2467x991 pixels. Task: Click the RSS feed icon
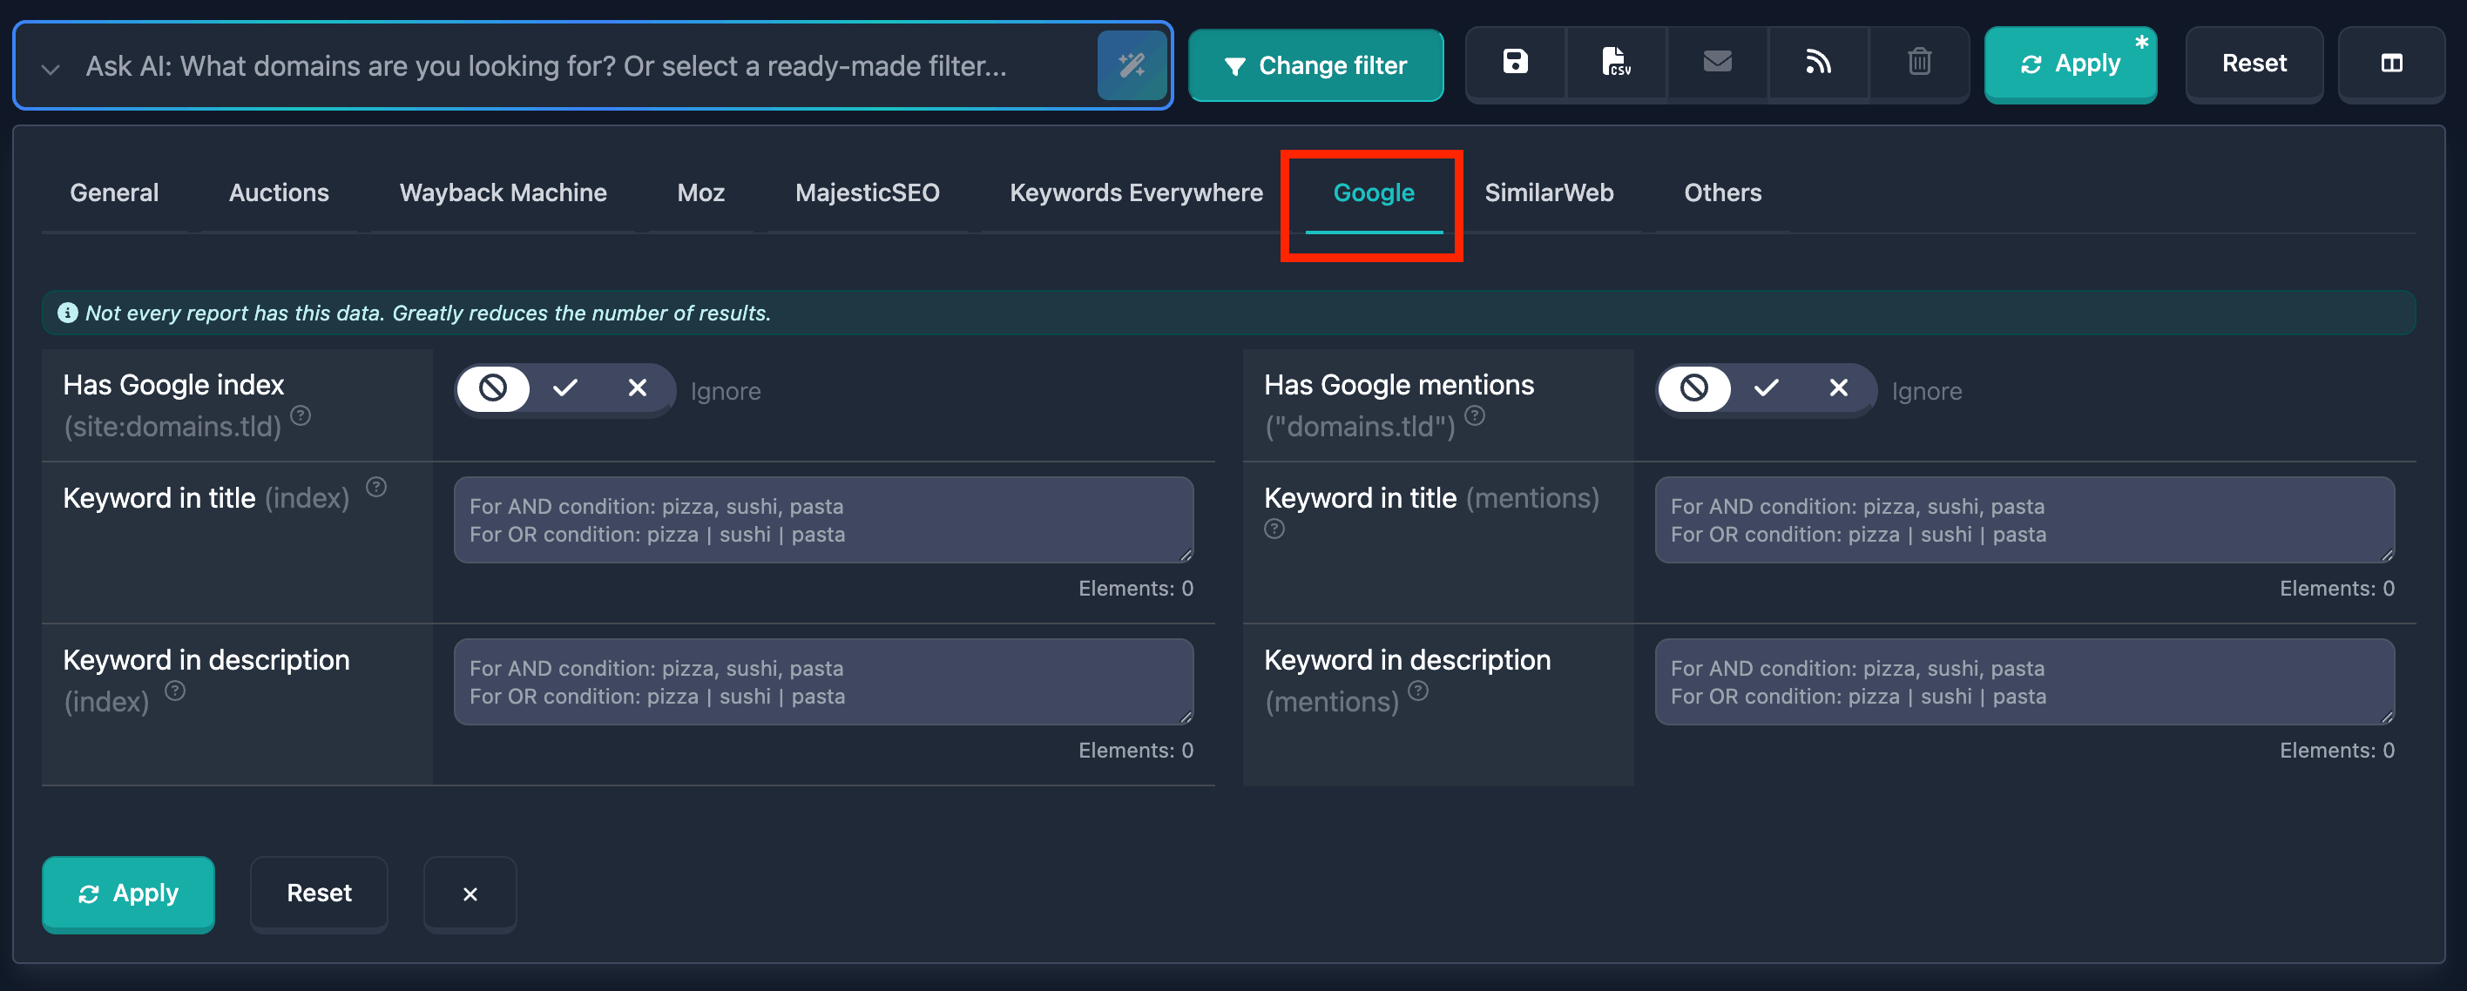[x=1818, y=62]
